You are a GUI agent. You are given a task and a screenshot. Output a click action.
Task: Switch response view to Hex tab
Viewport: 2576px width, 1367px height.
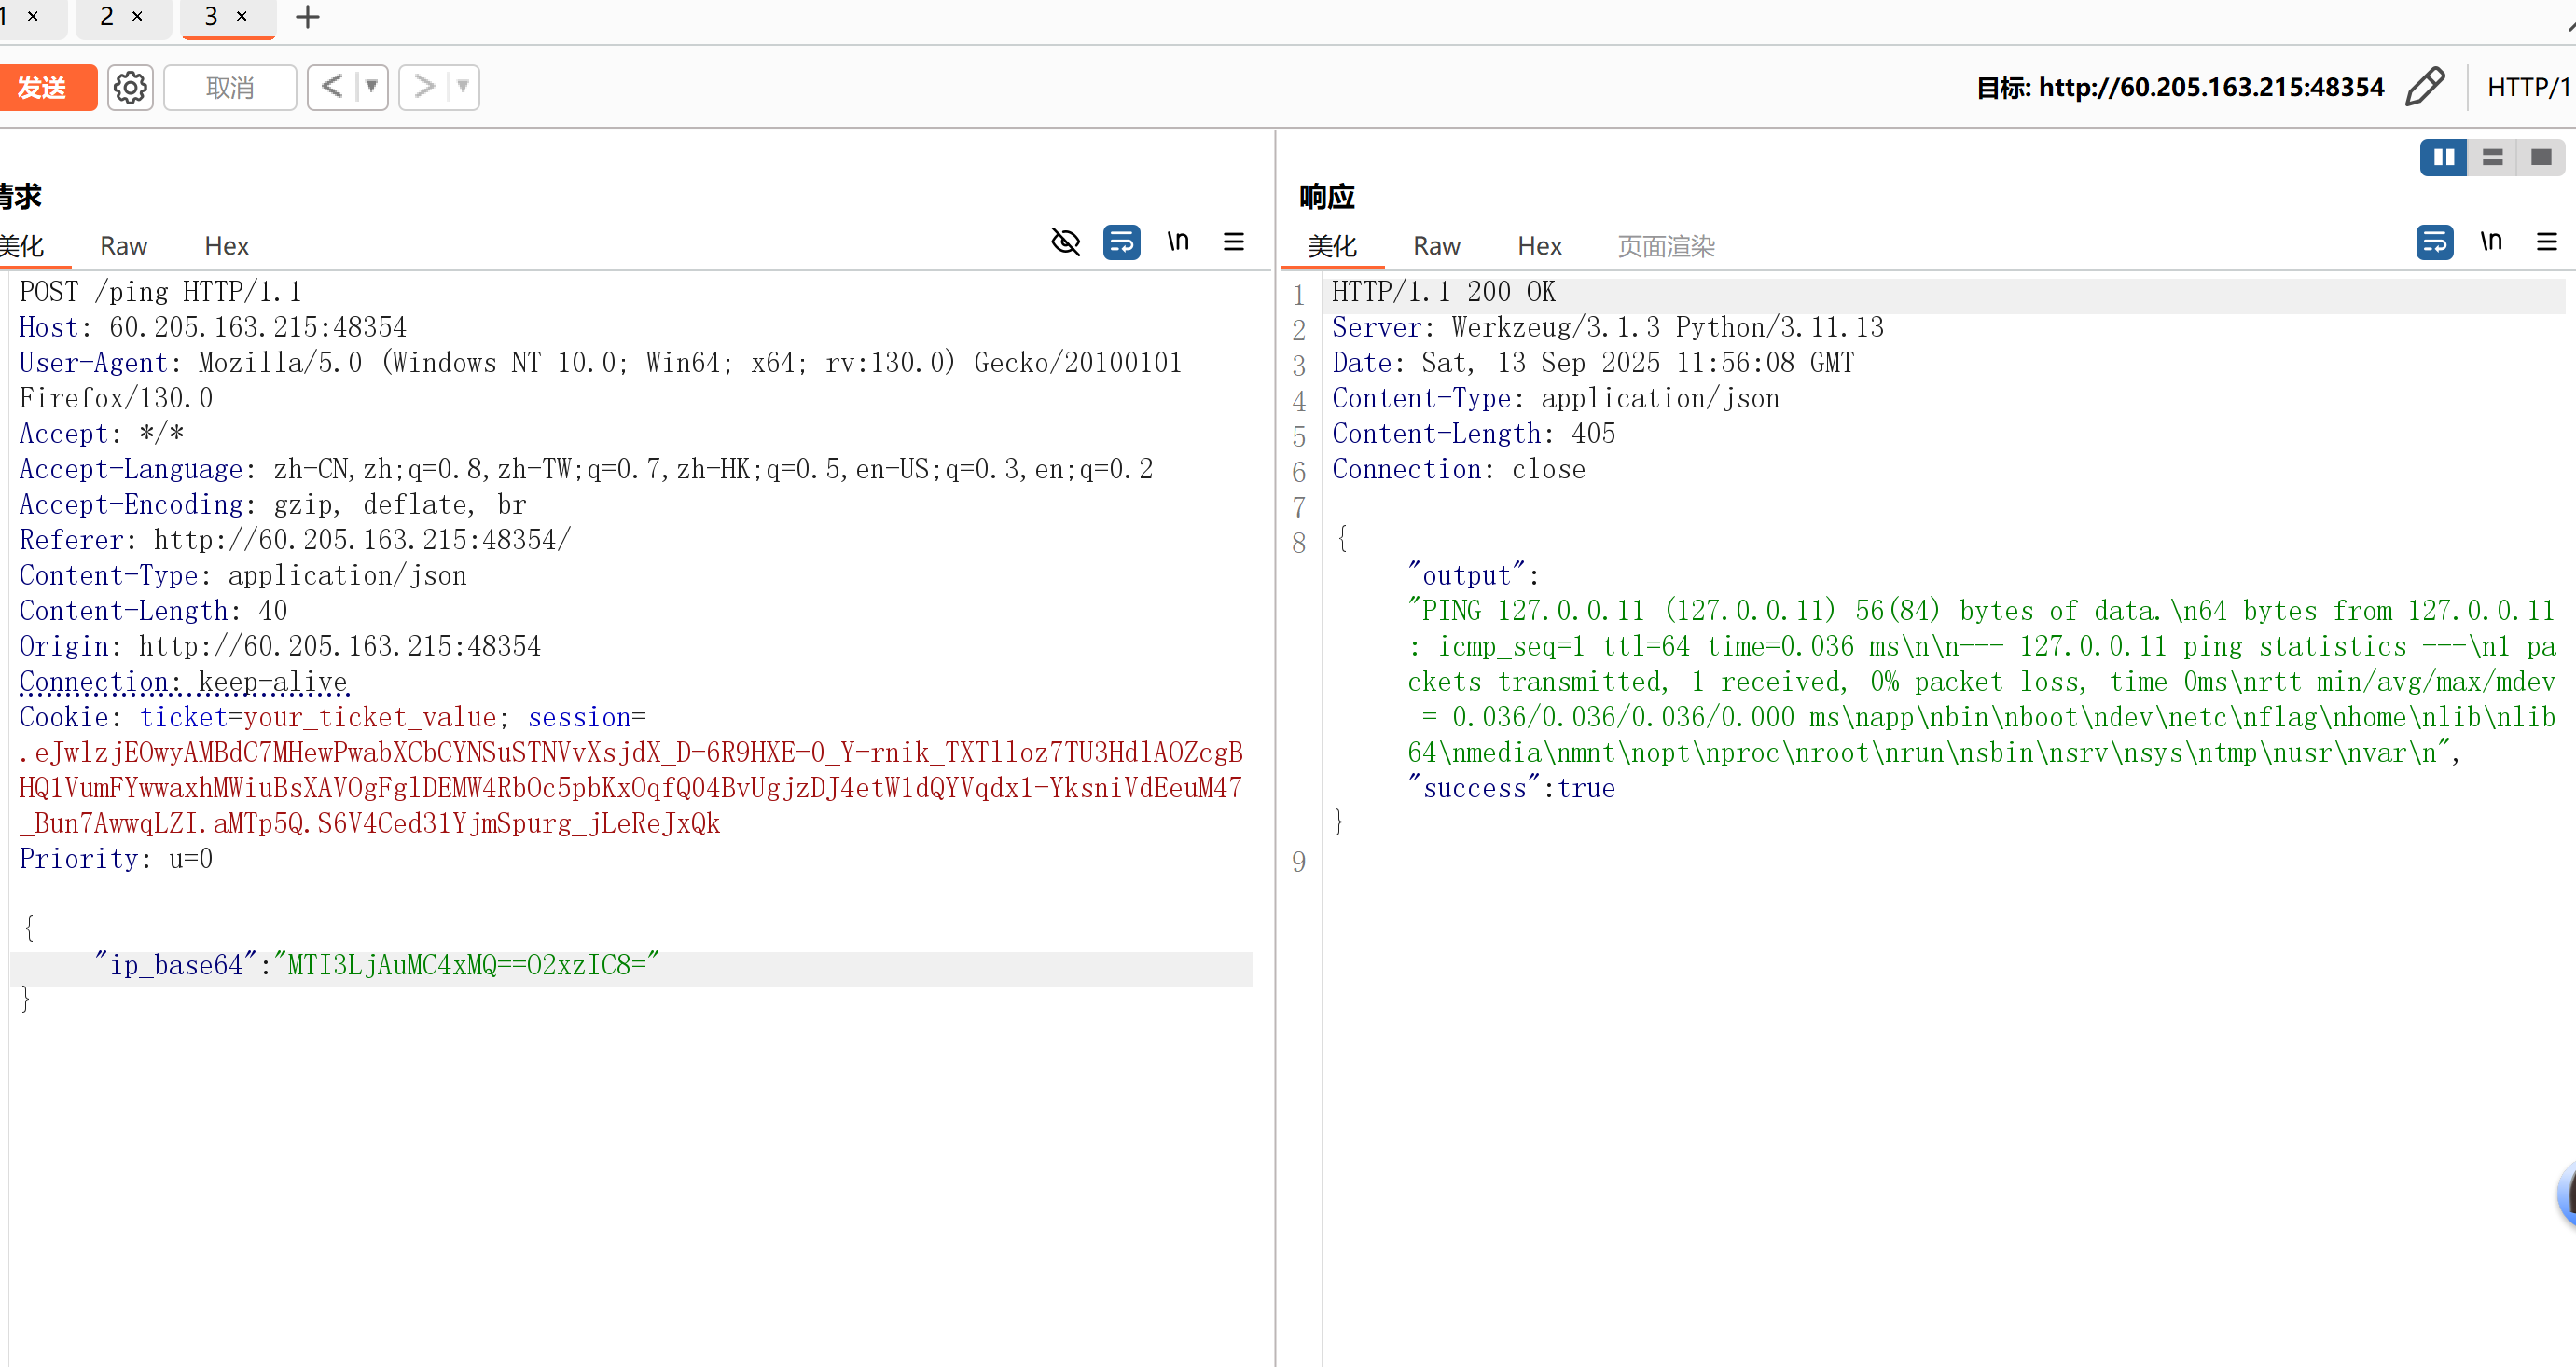(1539, 246)
